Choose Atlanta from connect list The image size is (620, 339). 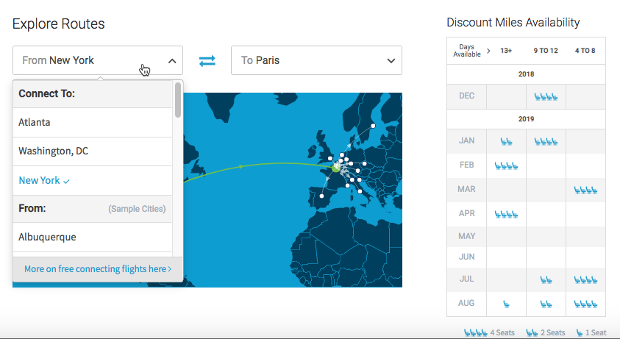coord(35,122)
